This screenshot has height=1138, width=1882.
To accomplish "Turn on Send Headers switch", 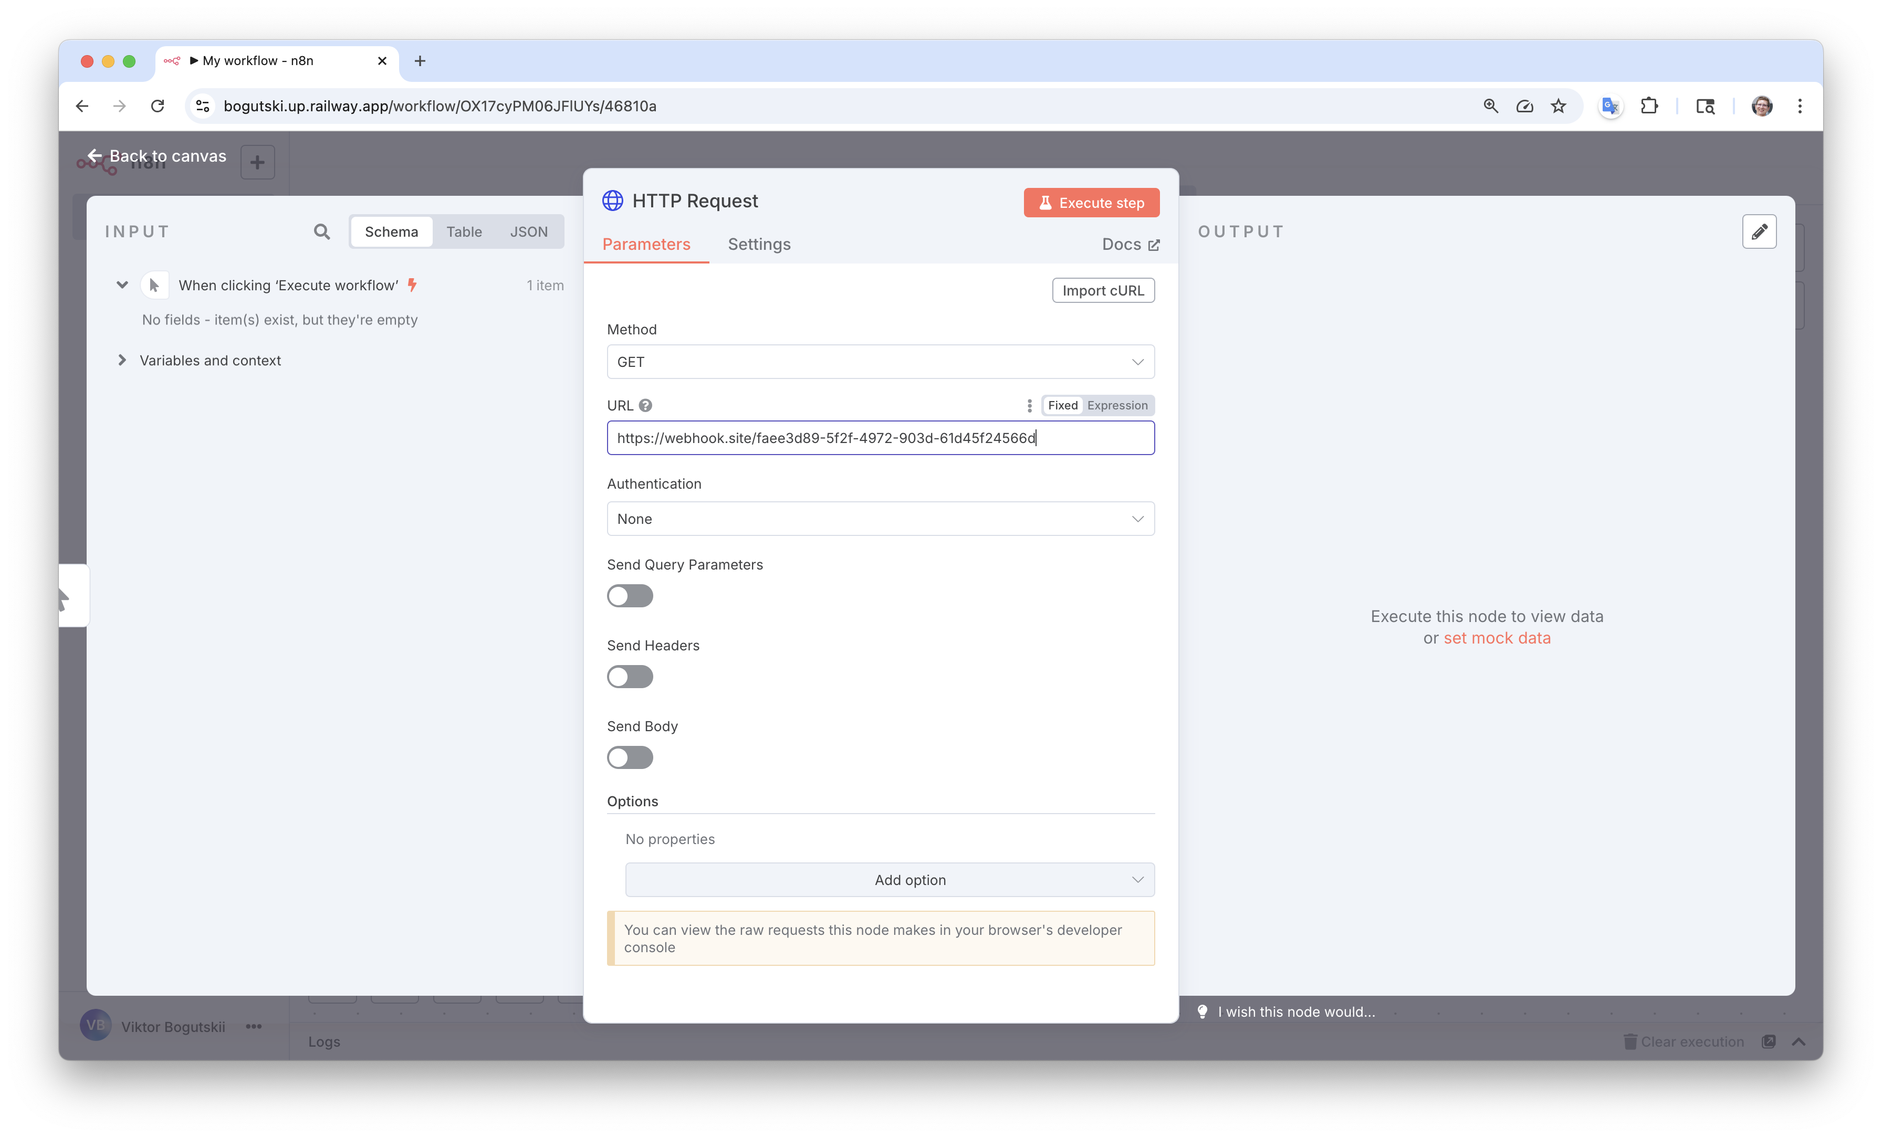I will [x=630, y=677].
